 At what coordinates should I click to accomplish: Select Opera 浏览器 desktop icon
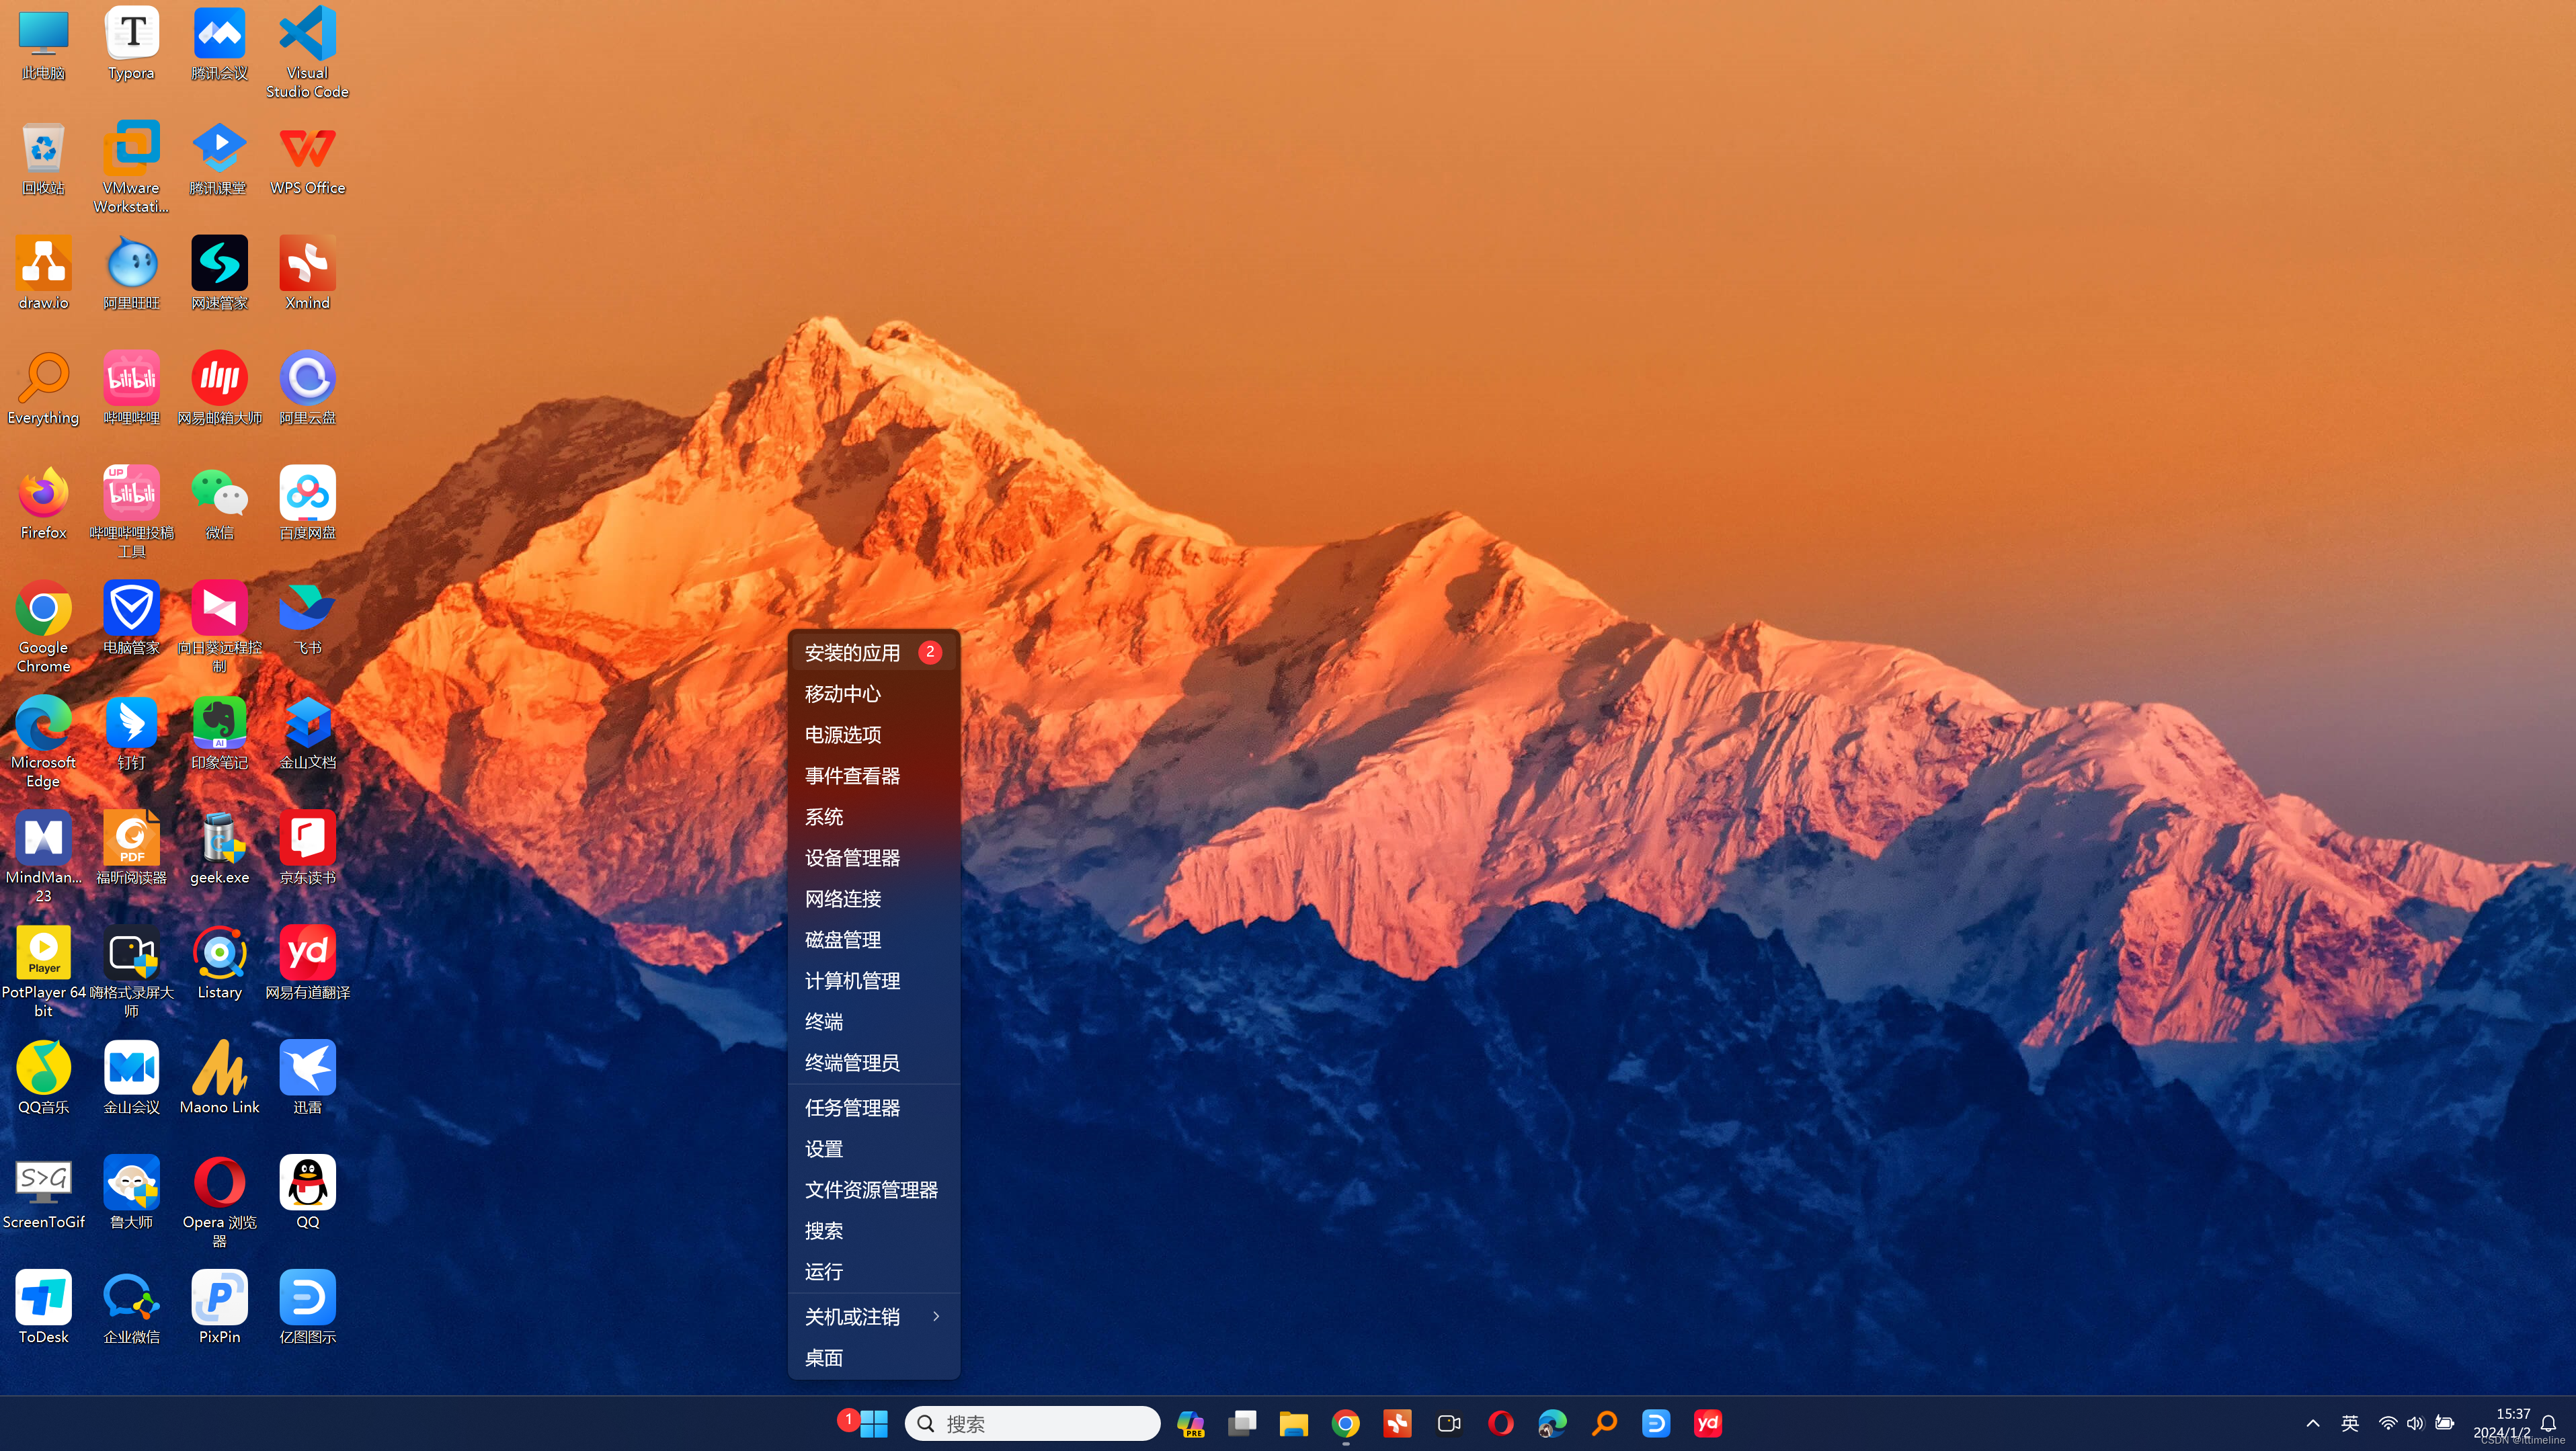point(219,1202)
